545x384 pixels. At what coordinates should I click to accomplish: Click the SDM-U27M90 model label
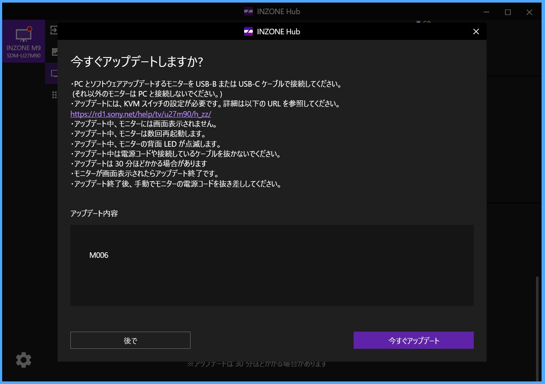point(24,56)
